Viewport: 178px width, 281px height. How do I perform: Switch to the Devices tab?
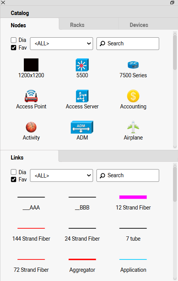pos(139,25)
